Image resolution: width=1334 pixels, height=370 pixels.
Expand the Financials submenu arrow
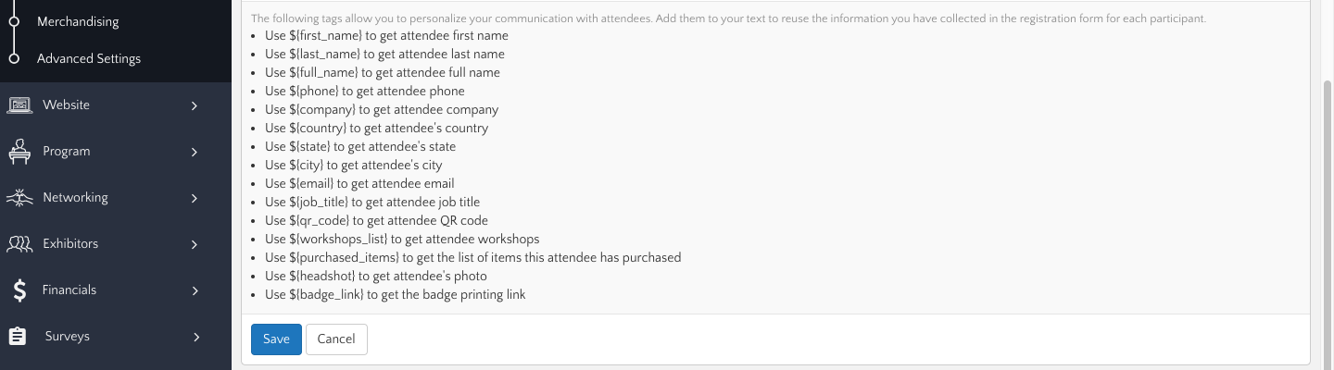point(195,290)
